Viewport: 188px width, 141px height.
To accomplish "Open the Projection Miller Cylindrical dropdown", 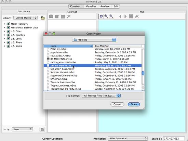I will pos(128,139).
